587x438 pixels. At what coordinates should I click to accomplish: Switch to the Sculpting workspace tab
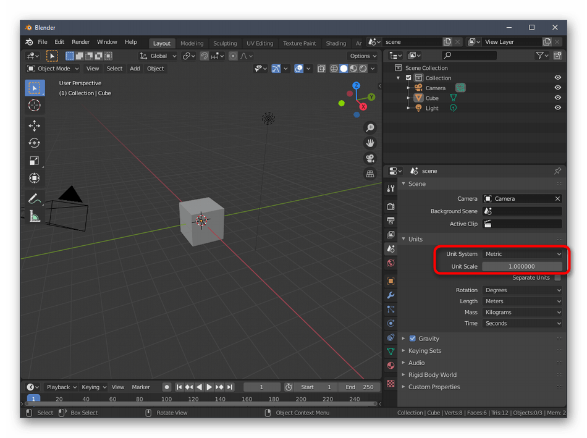click(x=225, y=43)
